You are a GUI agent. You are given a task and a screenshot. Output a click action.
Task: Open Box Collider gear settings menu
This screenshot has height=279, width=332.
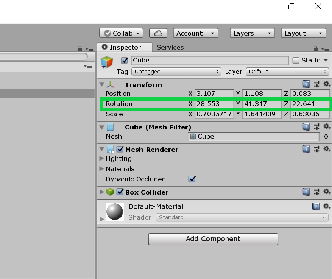pyautogui.click(x=327, y=192)
